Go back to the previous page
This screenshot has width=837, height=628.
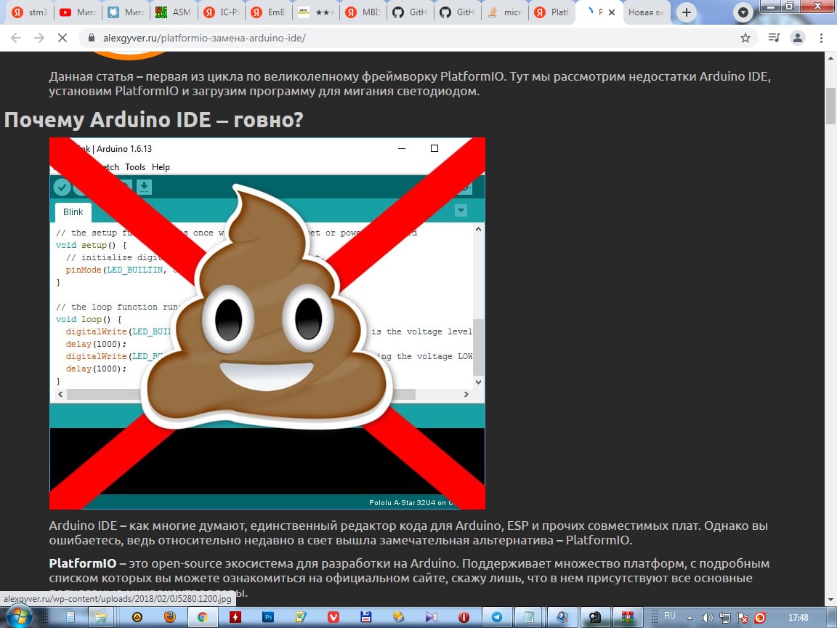click(x=16, y=38)
